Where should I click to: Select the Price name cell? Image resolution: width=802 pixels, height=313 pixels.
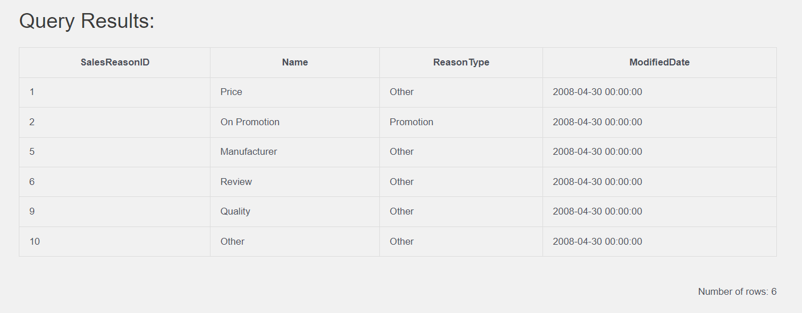point(295,92)
